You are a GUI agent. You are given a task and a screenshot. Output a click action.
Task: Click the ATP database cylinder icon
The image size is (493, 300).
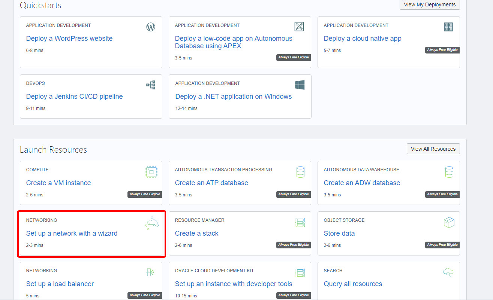tap(300, 172)
